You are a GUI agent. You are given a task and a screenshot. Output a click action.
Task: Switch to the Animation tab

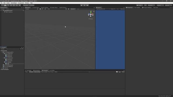coord(37,70)
